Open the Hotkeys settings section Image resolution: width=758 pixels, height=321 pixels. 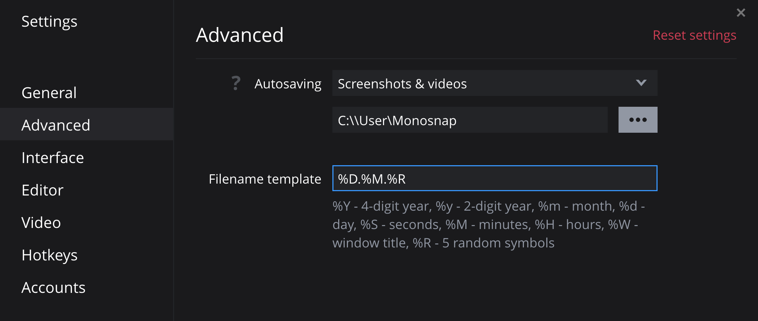coord(49,255)
